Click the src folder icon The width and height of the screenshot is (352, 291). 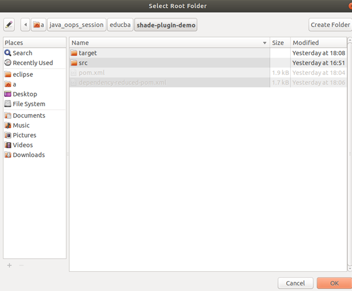pyautogui.click(x=73, y=63)
